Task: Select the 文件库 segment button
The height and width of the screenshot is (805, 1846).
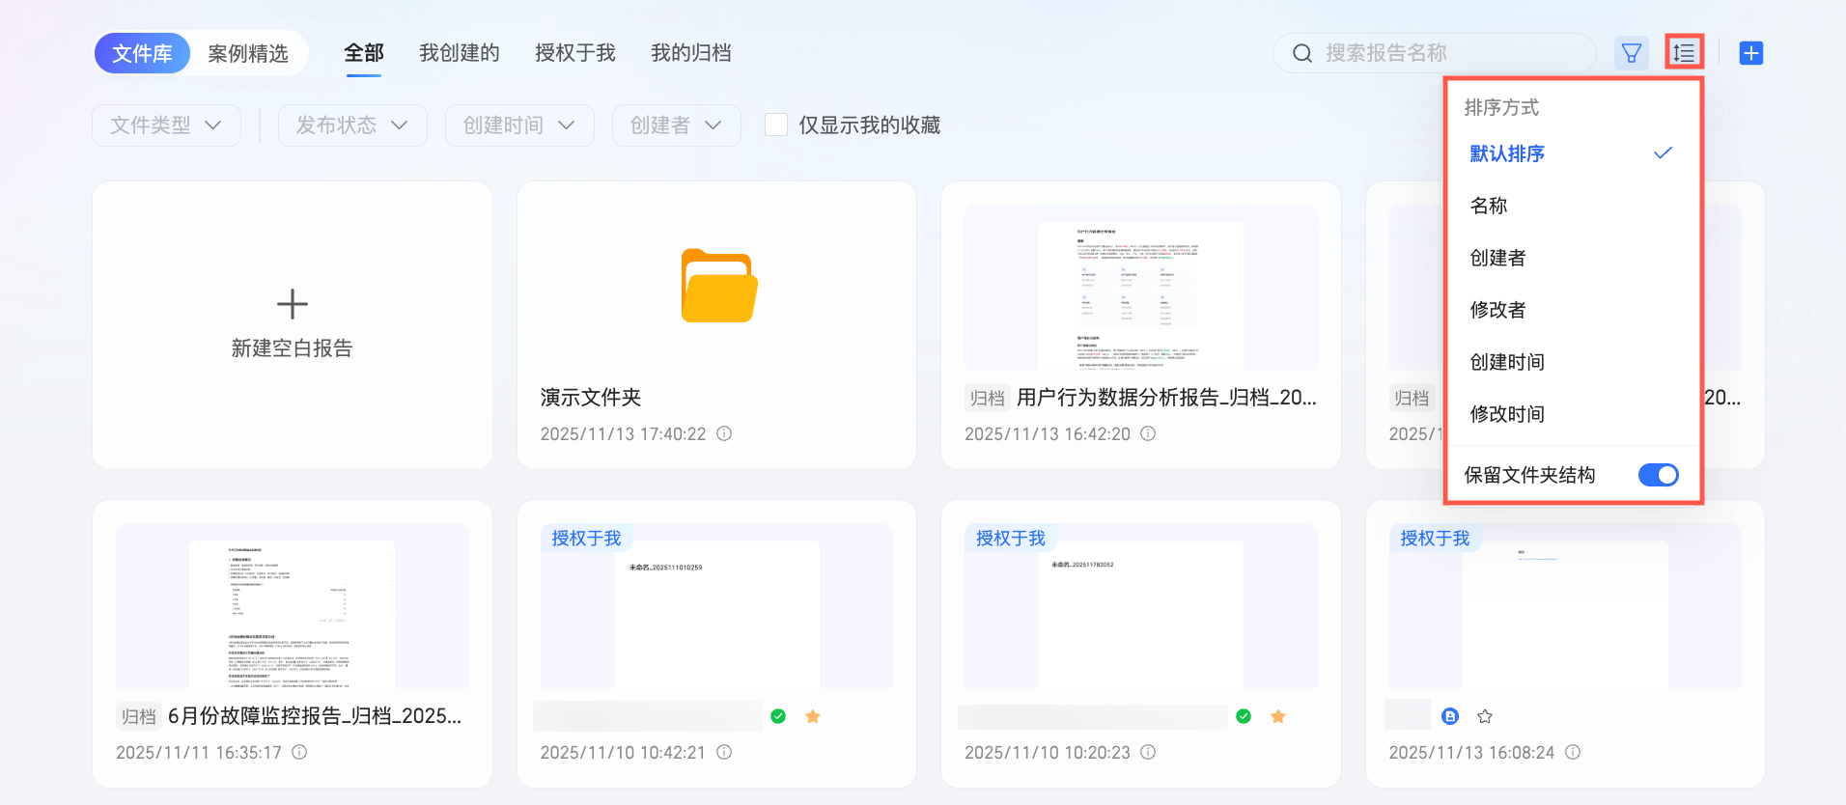Action: click(x=142, y=53)
